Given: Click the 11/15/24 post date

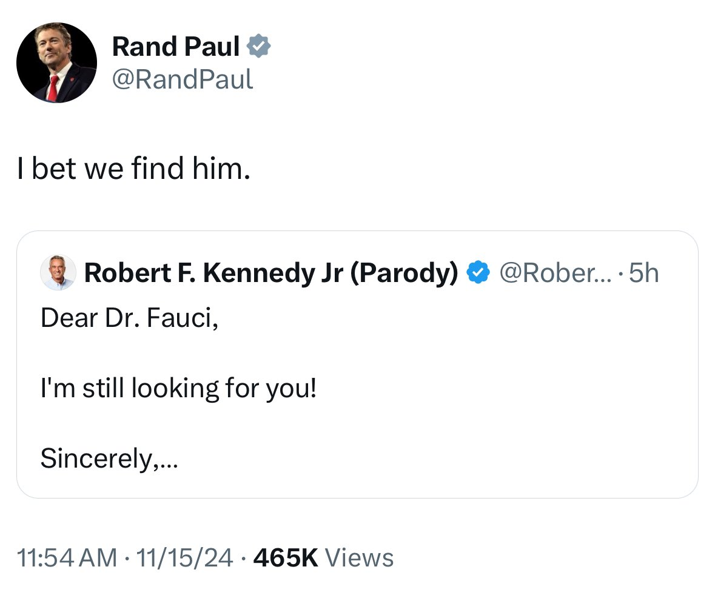Looking at the screenshot, I should pyautogui.click(x=185, y=558).
